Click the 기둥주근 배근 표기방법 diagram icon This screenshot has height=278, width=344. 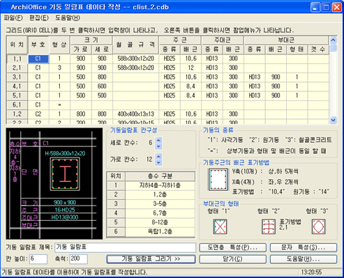click(218, 180)
